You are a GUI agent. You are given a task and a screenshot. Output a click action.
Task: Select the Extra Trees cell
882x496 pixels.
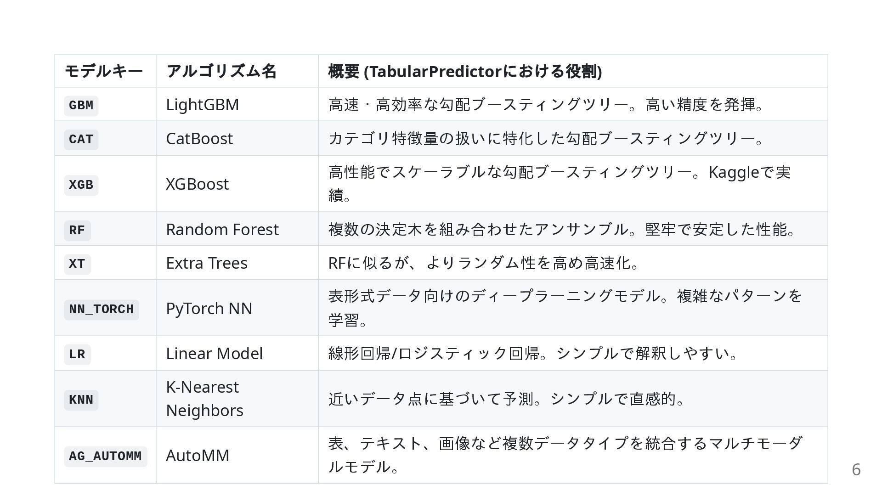tap(237, 263)
